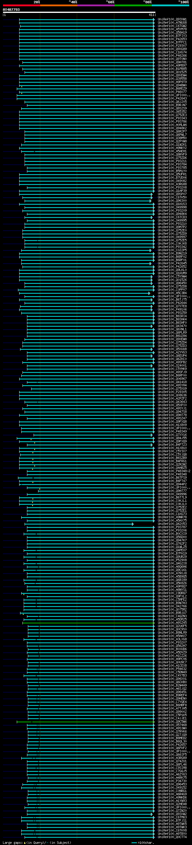This screenshot has height=845, width=192.
Task: Select hit label UniRef100_B1PB85
Action: (x=172, y=69)
